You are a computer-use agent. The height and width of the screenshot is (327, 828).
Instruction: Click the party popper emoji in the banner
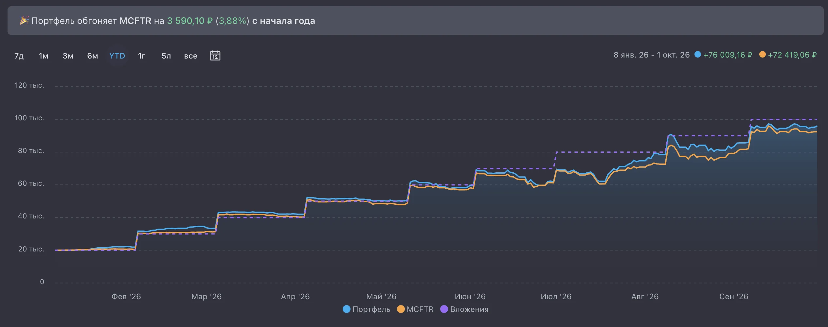[x=24, y=21]
